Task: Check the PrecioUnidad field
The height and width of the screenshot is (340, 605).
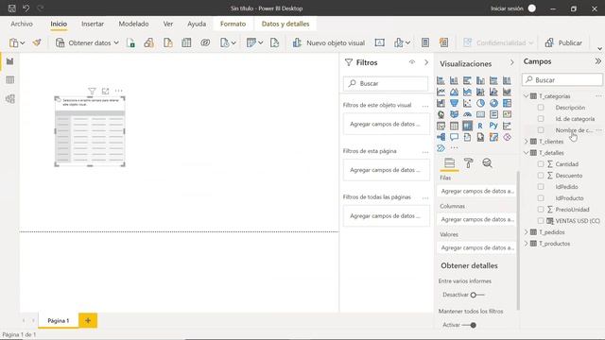Action: point(541,210)
